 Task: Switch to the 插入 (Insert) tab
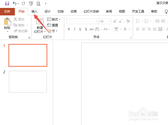point(35,11)
